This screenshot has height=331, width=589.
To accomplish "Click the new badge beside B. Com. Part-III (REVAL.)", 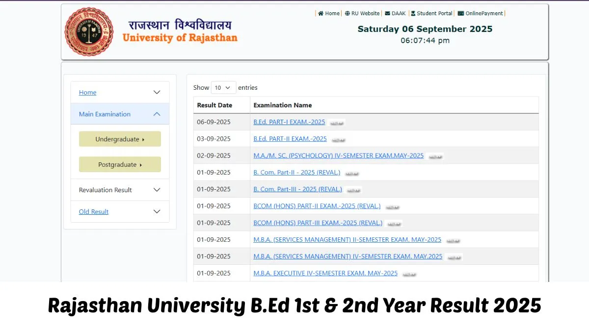I will coord(353,190).
